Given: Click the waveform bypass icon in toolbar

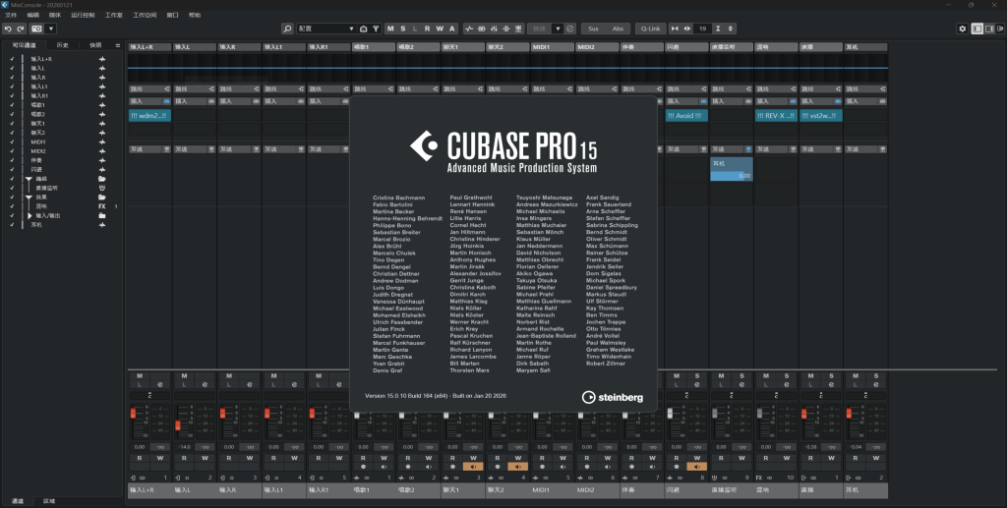Looking at the screenshot, I should (469, 28).
